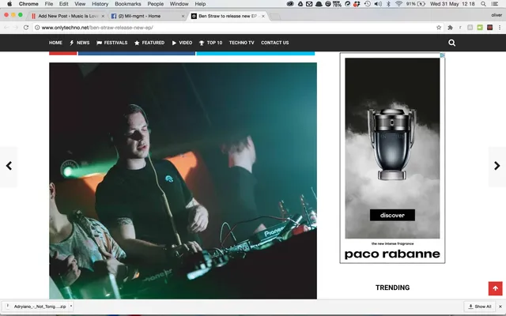The width and height of the screenshot is (506, 316).
Task: Open mail envelope menu bar icon
Action: (309, 4)
